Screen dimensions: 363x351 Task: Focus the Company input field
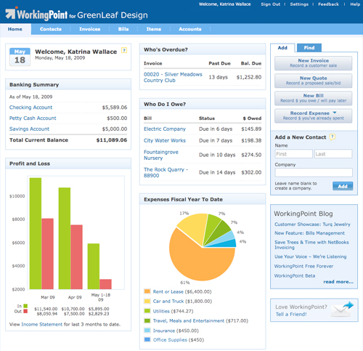click(x=314, y=172)
